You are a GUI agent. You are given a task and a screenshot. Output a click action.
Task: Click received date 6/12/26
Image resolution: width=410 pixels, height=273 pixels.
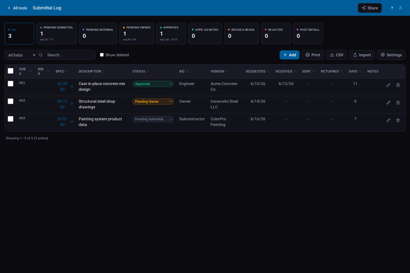click(286, 84)
